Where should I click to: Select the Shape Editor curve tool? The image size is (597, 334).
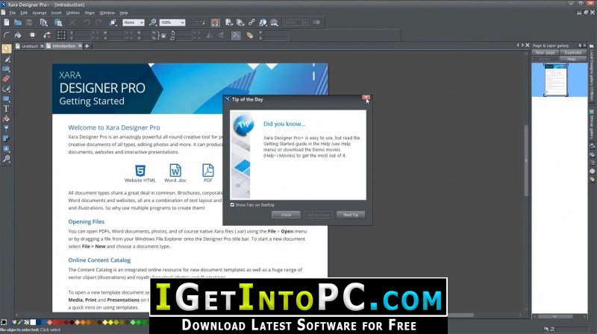coord(6,89)
